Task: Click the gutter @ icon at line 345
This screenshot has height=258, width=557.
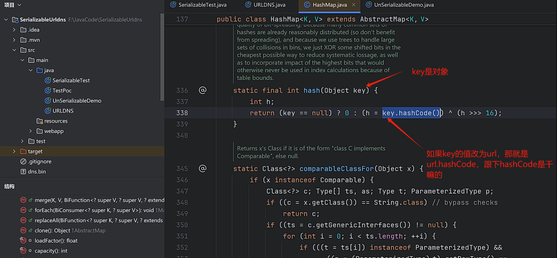Action: click(203, 169)
